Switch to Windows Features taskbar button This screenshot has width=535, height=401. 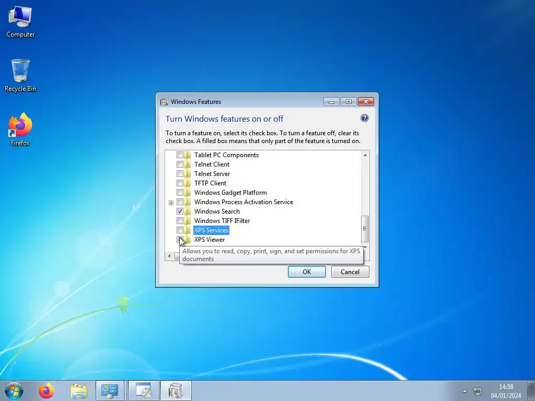[x=176, y=391]
